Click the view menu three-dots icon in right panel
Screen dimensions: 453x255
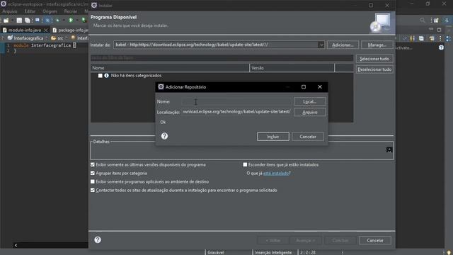[x=440, y=38]
